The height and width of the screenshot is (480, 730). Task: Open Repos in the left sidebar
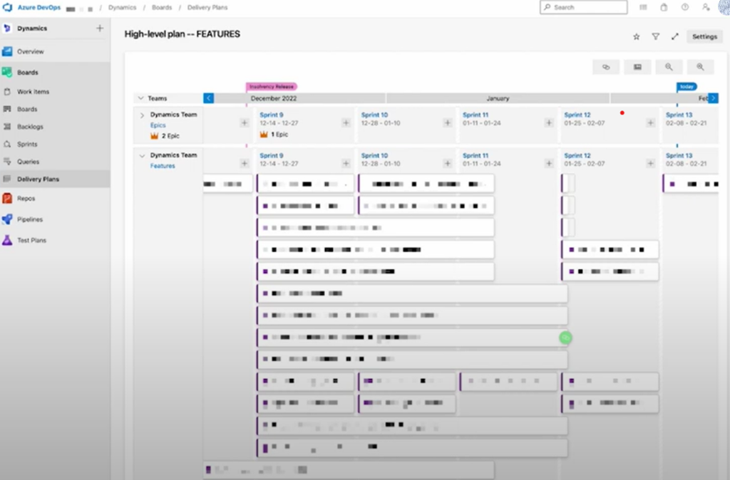pos(26,199)
